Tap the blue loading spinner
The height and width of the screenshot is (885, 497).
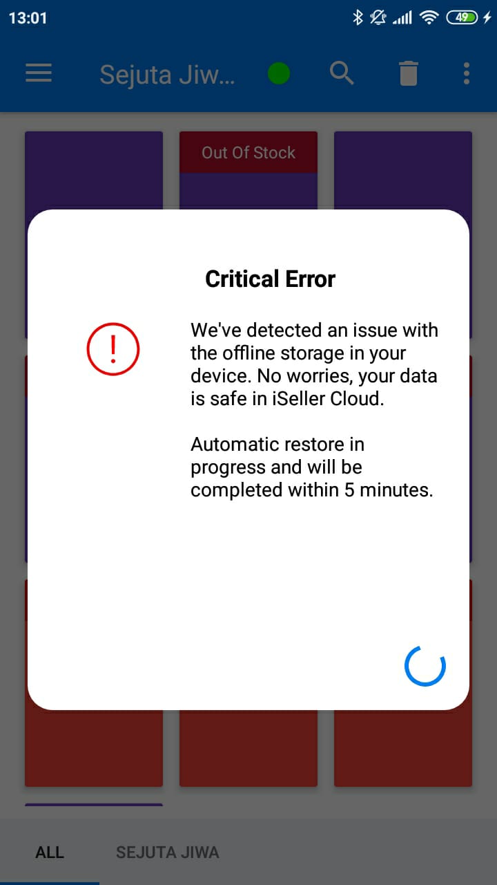coord(425,666)
